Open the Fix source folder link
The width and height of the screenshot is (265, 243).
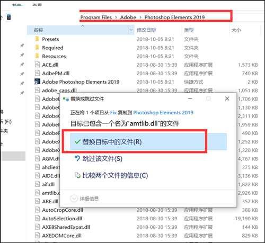click(113, 112)
